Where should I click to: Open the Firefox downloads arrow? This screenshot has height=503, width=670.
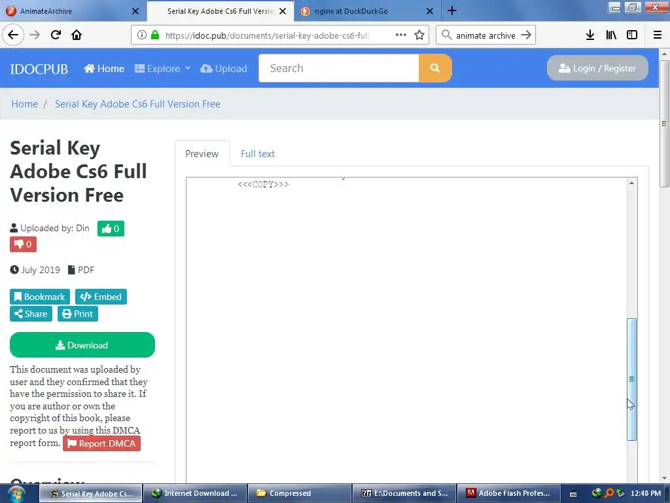(590, 35)
